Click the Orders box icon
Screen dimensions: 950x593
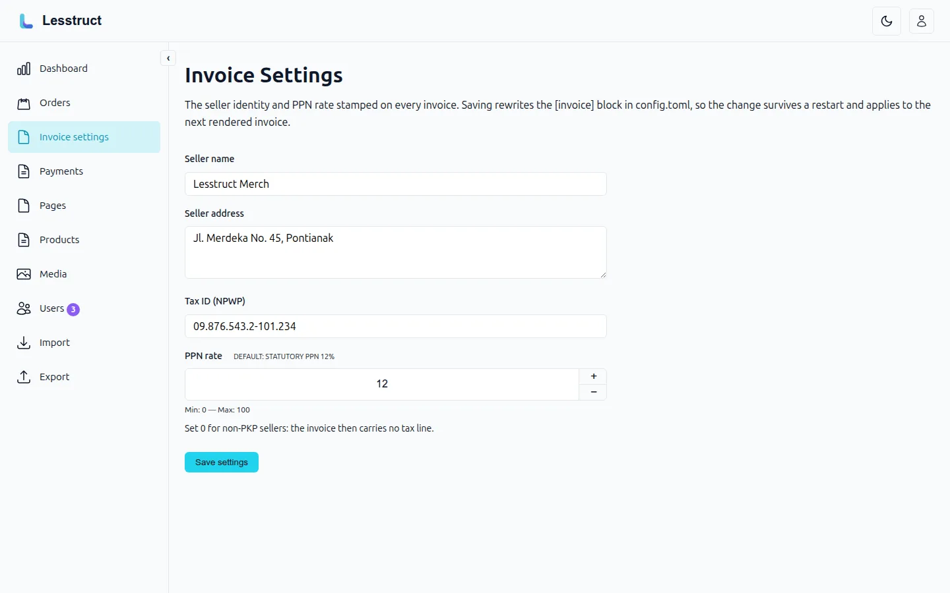[24, 103]
